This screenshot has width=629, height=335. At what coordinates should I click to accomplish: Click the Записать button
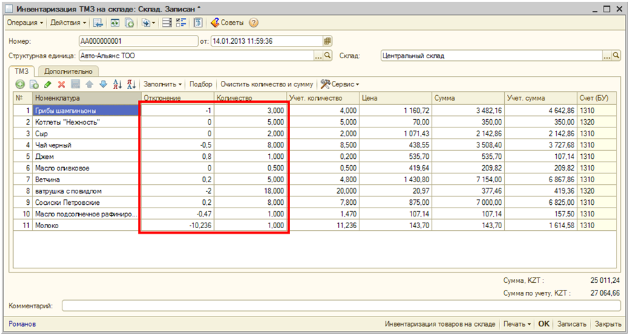point(571,324)
